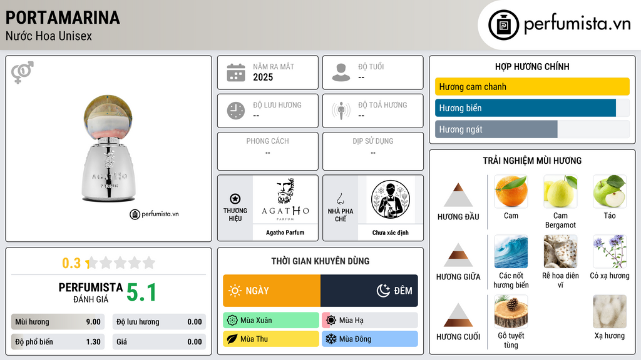
Task: Click the Mùa Thu season bar
Action: [x=271, y=339]
